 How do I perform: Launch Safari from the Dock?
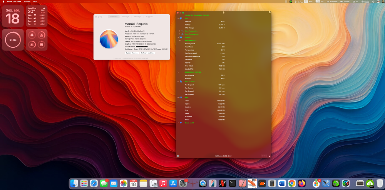[x=94, y=183]
